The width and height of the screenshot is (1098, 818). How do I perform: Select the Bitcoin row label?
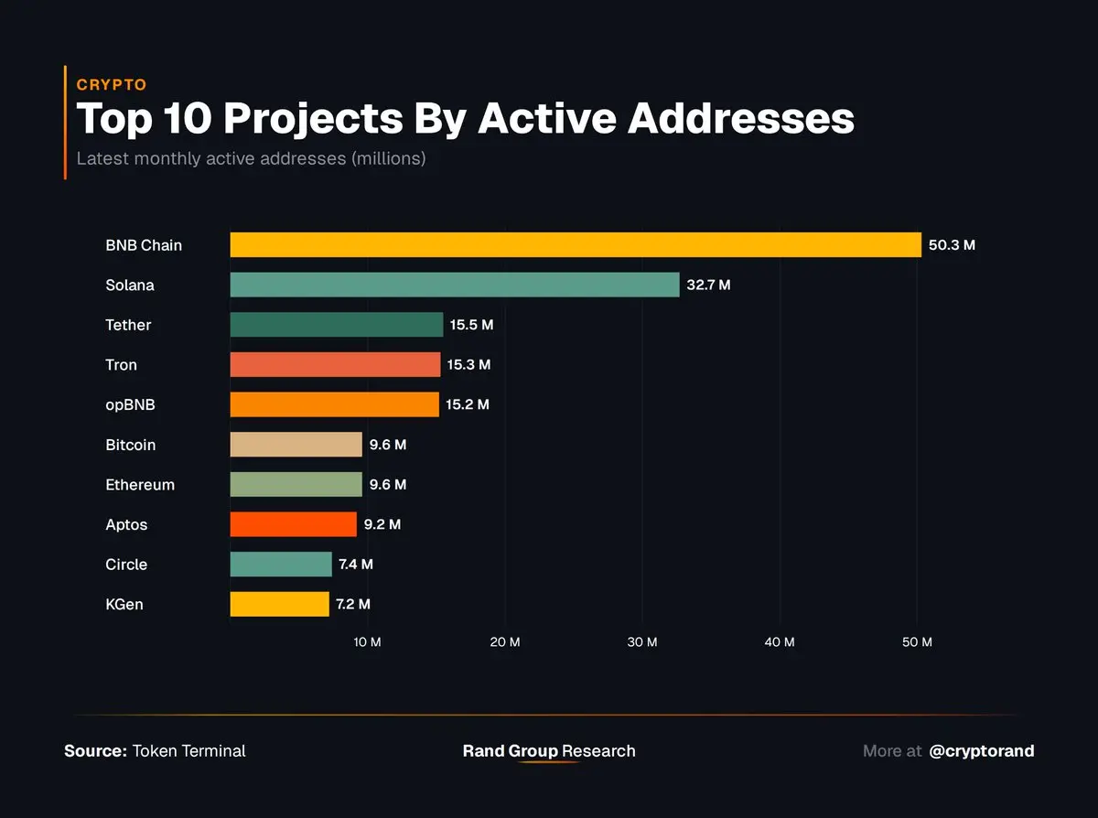[x=131, y=445]
